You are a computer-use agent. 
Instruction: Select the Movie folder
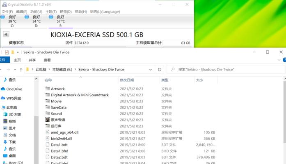click(x=53, y=101)
